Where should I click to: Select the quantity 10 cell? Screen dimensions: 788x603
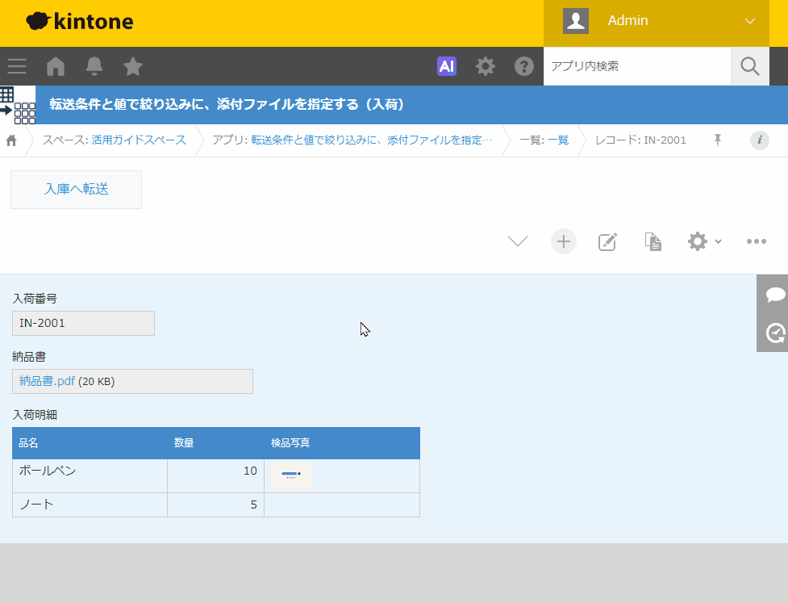click(215, 475)
